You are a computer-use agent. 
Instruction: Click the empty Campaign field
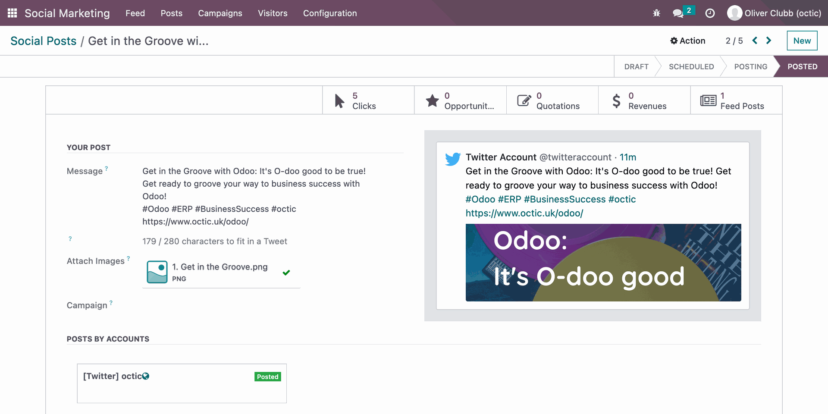[273, 305]
